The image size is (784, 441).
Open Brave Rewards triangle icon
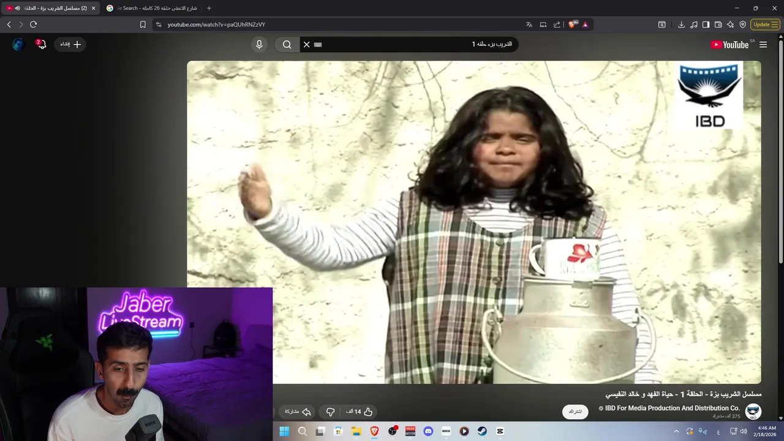click(585, 24)
